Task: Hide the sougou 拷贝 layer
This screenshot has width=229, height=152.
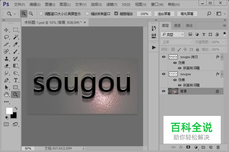Action: pyautogui.click(x=163, y=57)
